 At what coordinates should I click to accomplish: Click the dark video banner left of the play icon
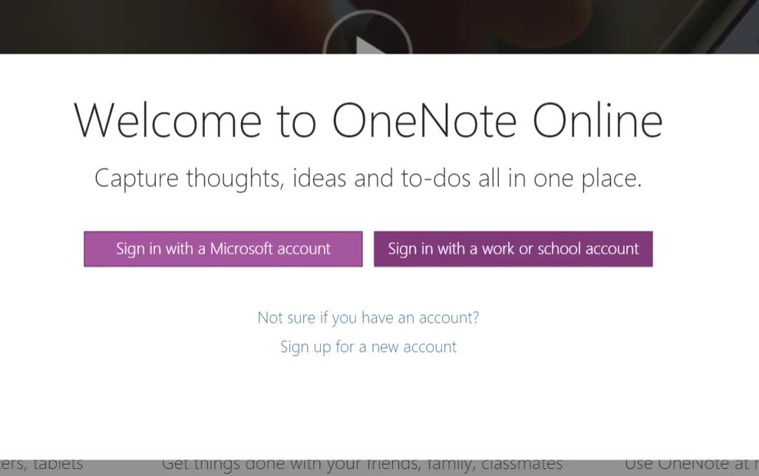coord(160,27)
